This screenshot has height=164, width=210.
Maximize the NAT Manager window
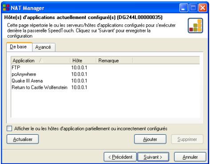coord(193,8)
